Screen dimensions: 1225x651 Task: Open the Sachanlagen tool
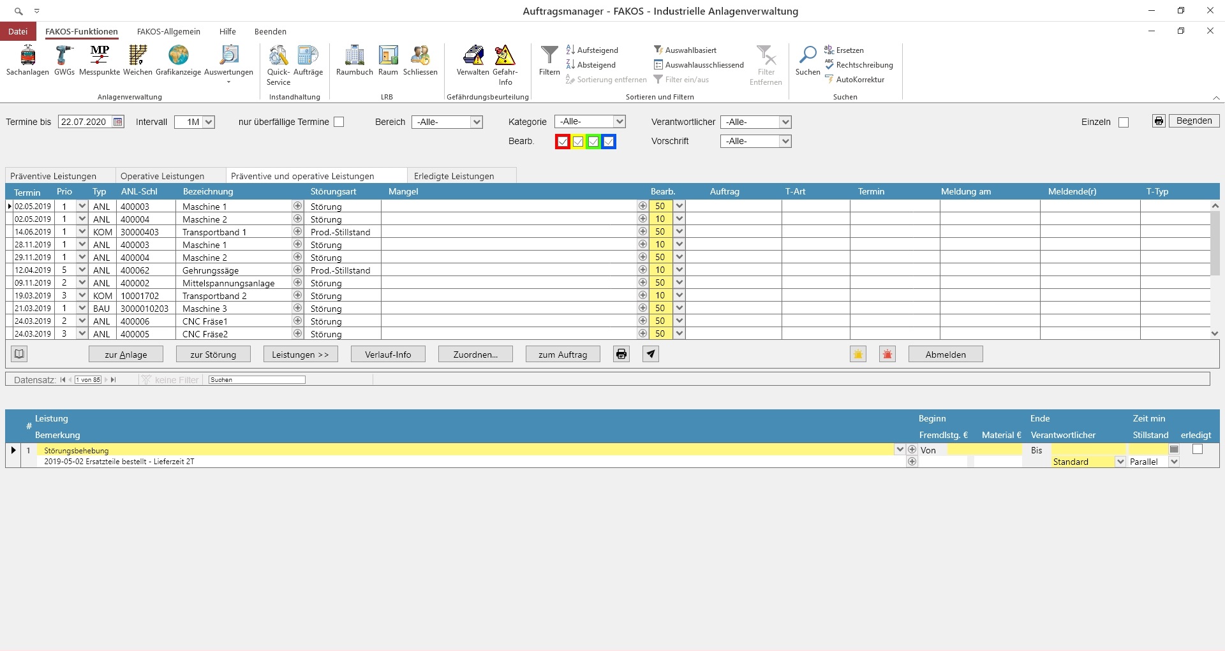pyautogui.click(x=26, y=61)
